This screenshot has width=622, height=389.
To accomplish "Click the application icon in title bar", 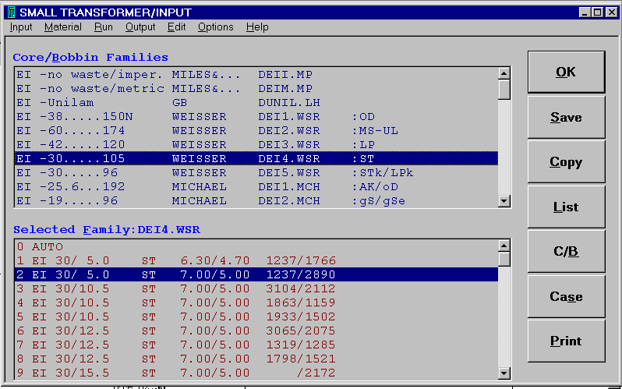I will (9, 12).
